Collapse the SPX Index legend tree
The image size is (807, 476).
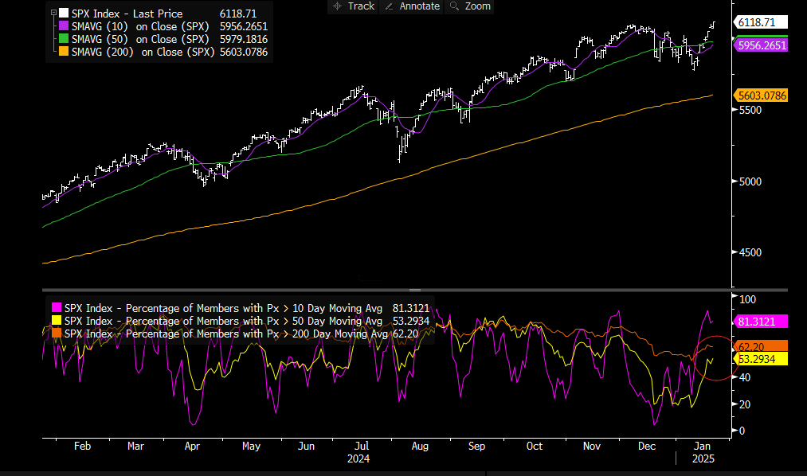tap(53, 13)
